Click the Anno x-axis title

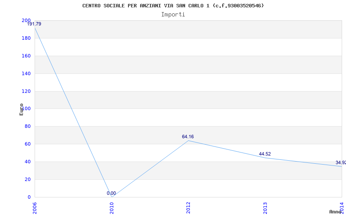[x=335, y=212]
